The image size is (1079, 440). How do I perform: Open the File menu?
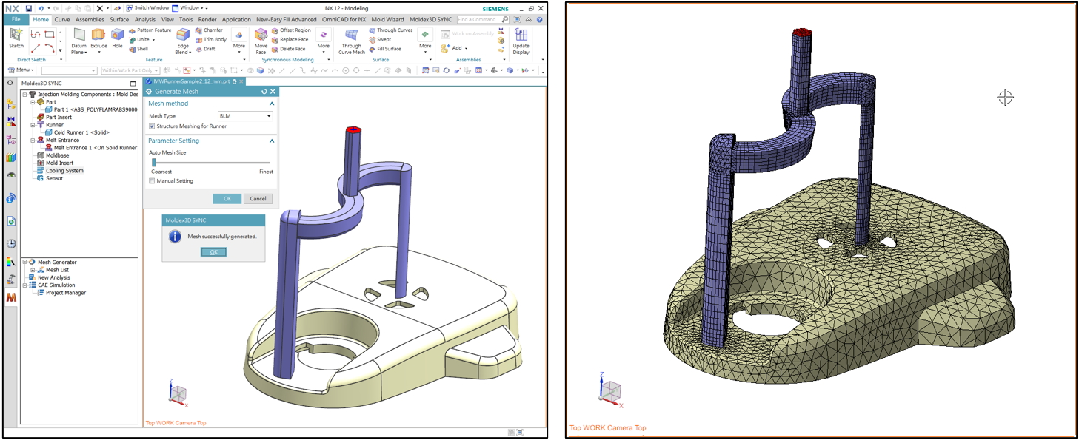coord(16,19)
